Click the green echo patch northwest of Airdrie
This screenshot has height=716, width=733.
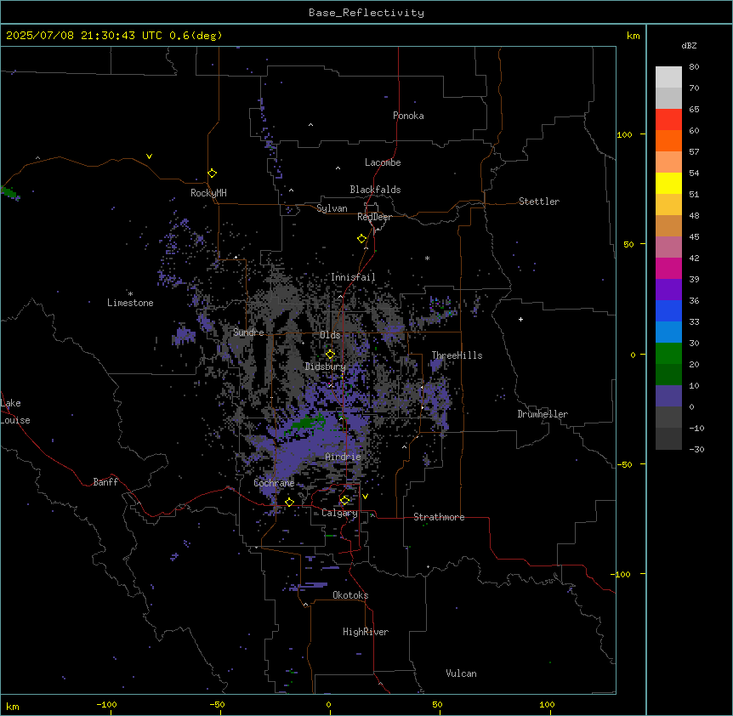[306, 423]
